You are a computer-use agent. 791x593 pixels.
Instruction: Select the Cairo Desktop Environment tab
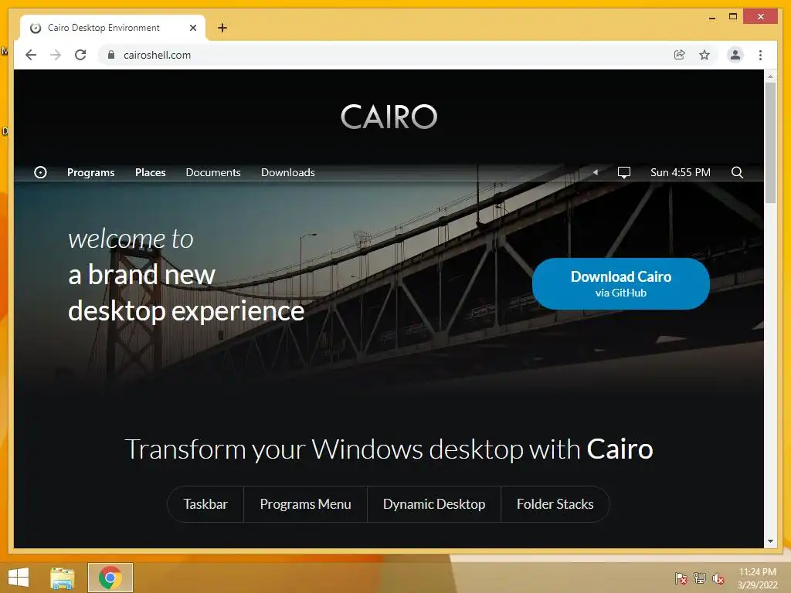click(113, 28)
